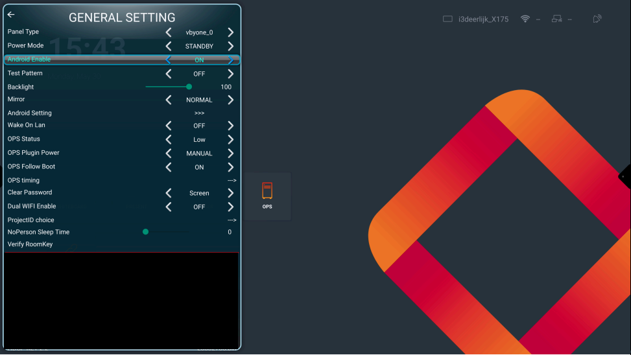Image resolution: width=631 pixels, height=355 pixels.
Task: Change Power Mode with the left arrow
Action: pyautogui.click(x=169, y=46)
